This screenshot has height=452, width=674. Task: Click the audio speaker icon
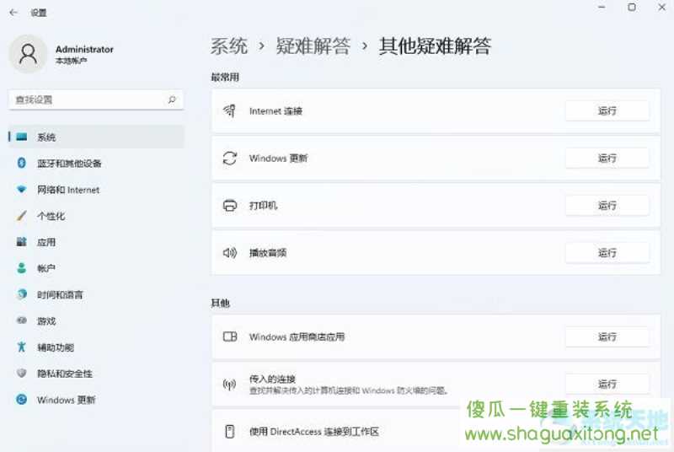click(x=229, y=253)
